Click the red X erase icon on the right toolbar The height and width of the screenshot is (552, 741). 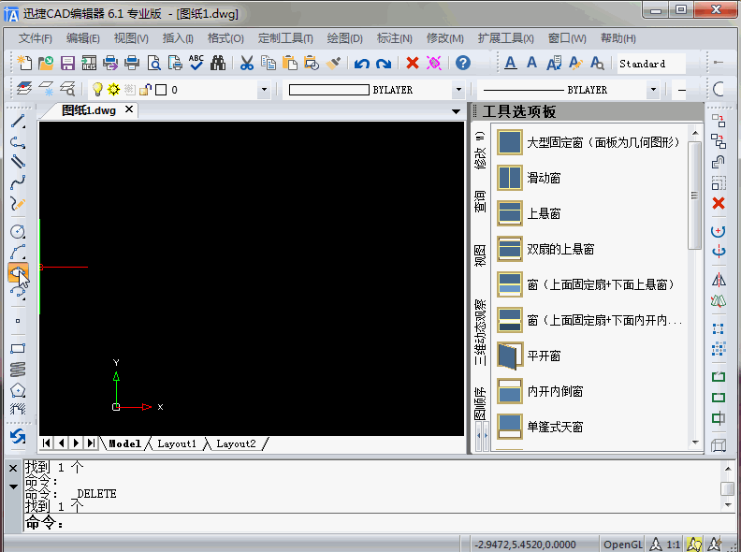(719, 203)
